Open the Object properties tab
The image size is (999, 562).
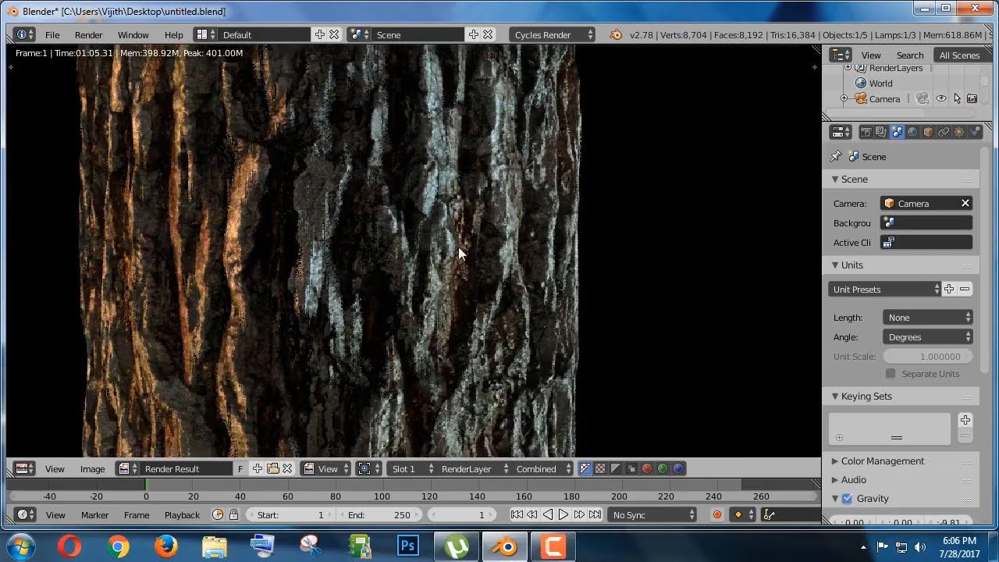928,132
